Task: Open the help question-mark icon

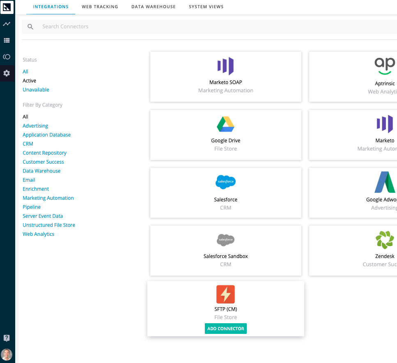Action: (7, 338)
